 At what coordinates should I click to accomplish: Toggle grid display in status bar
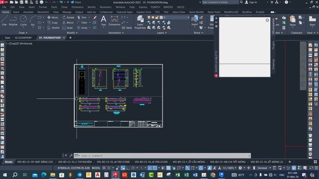104,168
